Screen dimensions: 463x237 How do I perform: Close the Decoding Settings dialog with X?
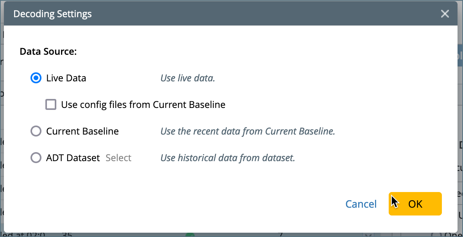click(445, 14)
